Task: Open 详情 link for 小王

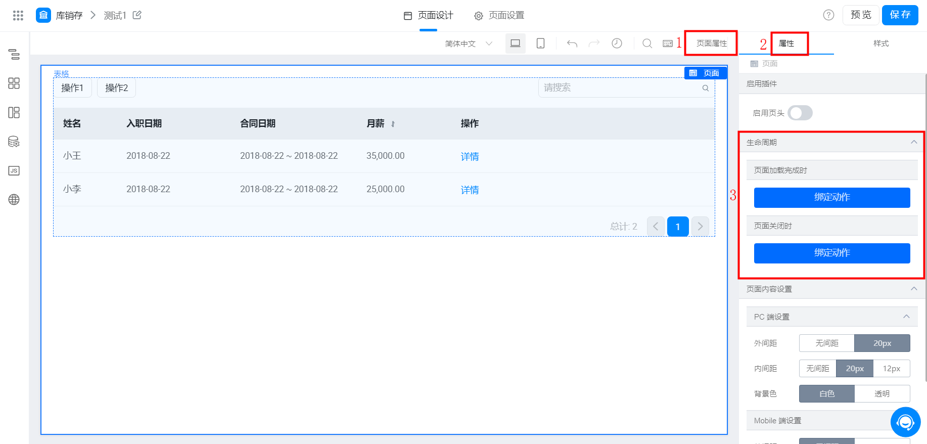Action: click(x=470, y=156)
